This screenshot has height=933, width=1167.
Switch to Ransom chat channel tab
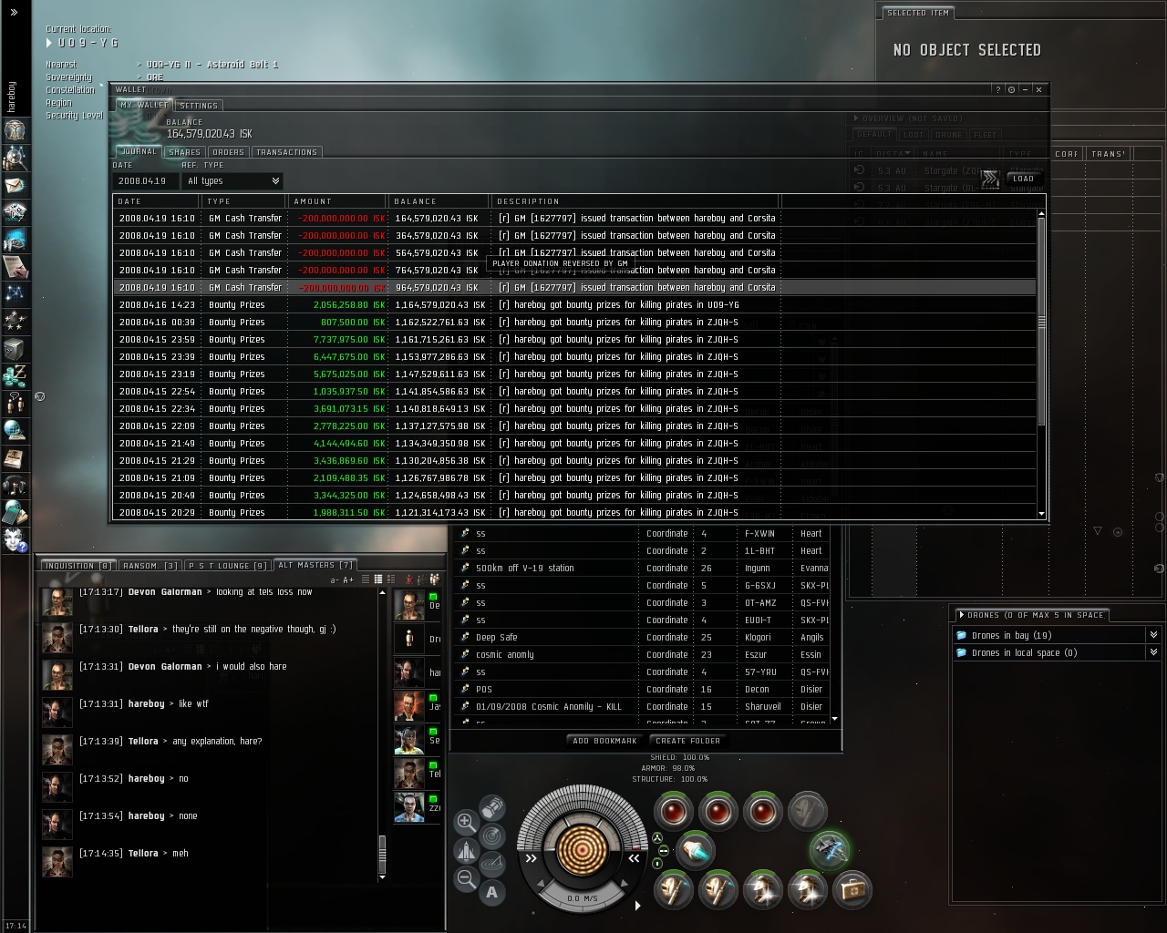point(150,566)
